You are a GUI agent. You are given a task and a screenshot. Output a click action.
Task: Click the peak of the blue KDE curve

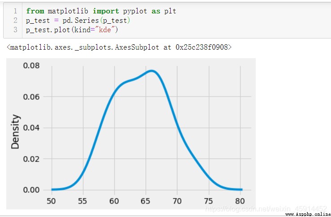point(152,71)
